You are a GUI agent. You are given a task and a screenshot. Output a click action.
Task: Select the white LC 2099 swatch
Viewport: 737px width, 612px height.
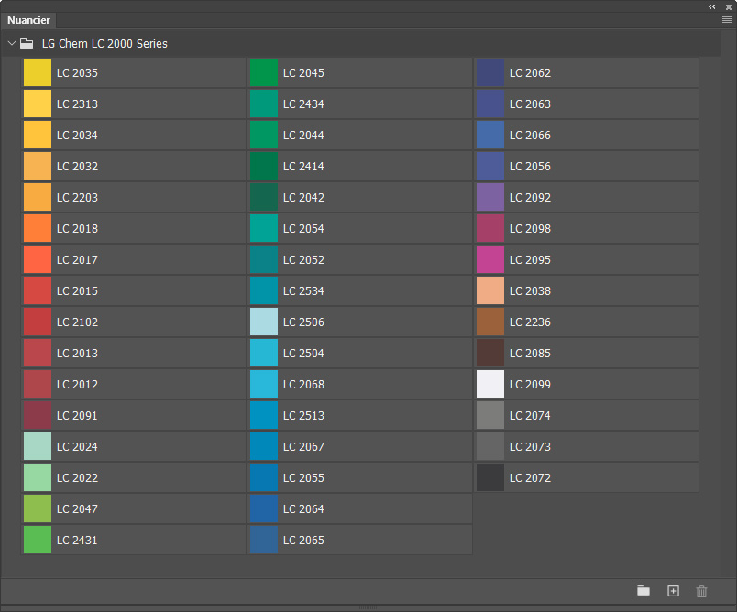[x=490, y=384]
